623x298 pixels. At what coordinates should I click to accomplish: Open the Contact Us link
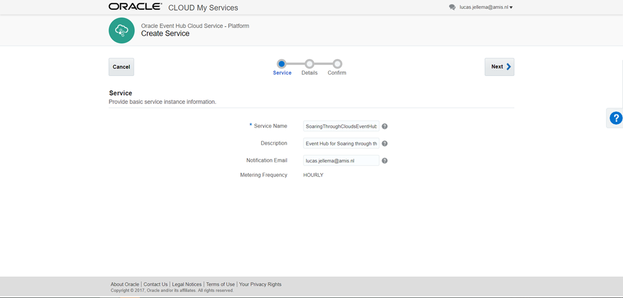(x=155, y=285)
